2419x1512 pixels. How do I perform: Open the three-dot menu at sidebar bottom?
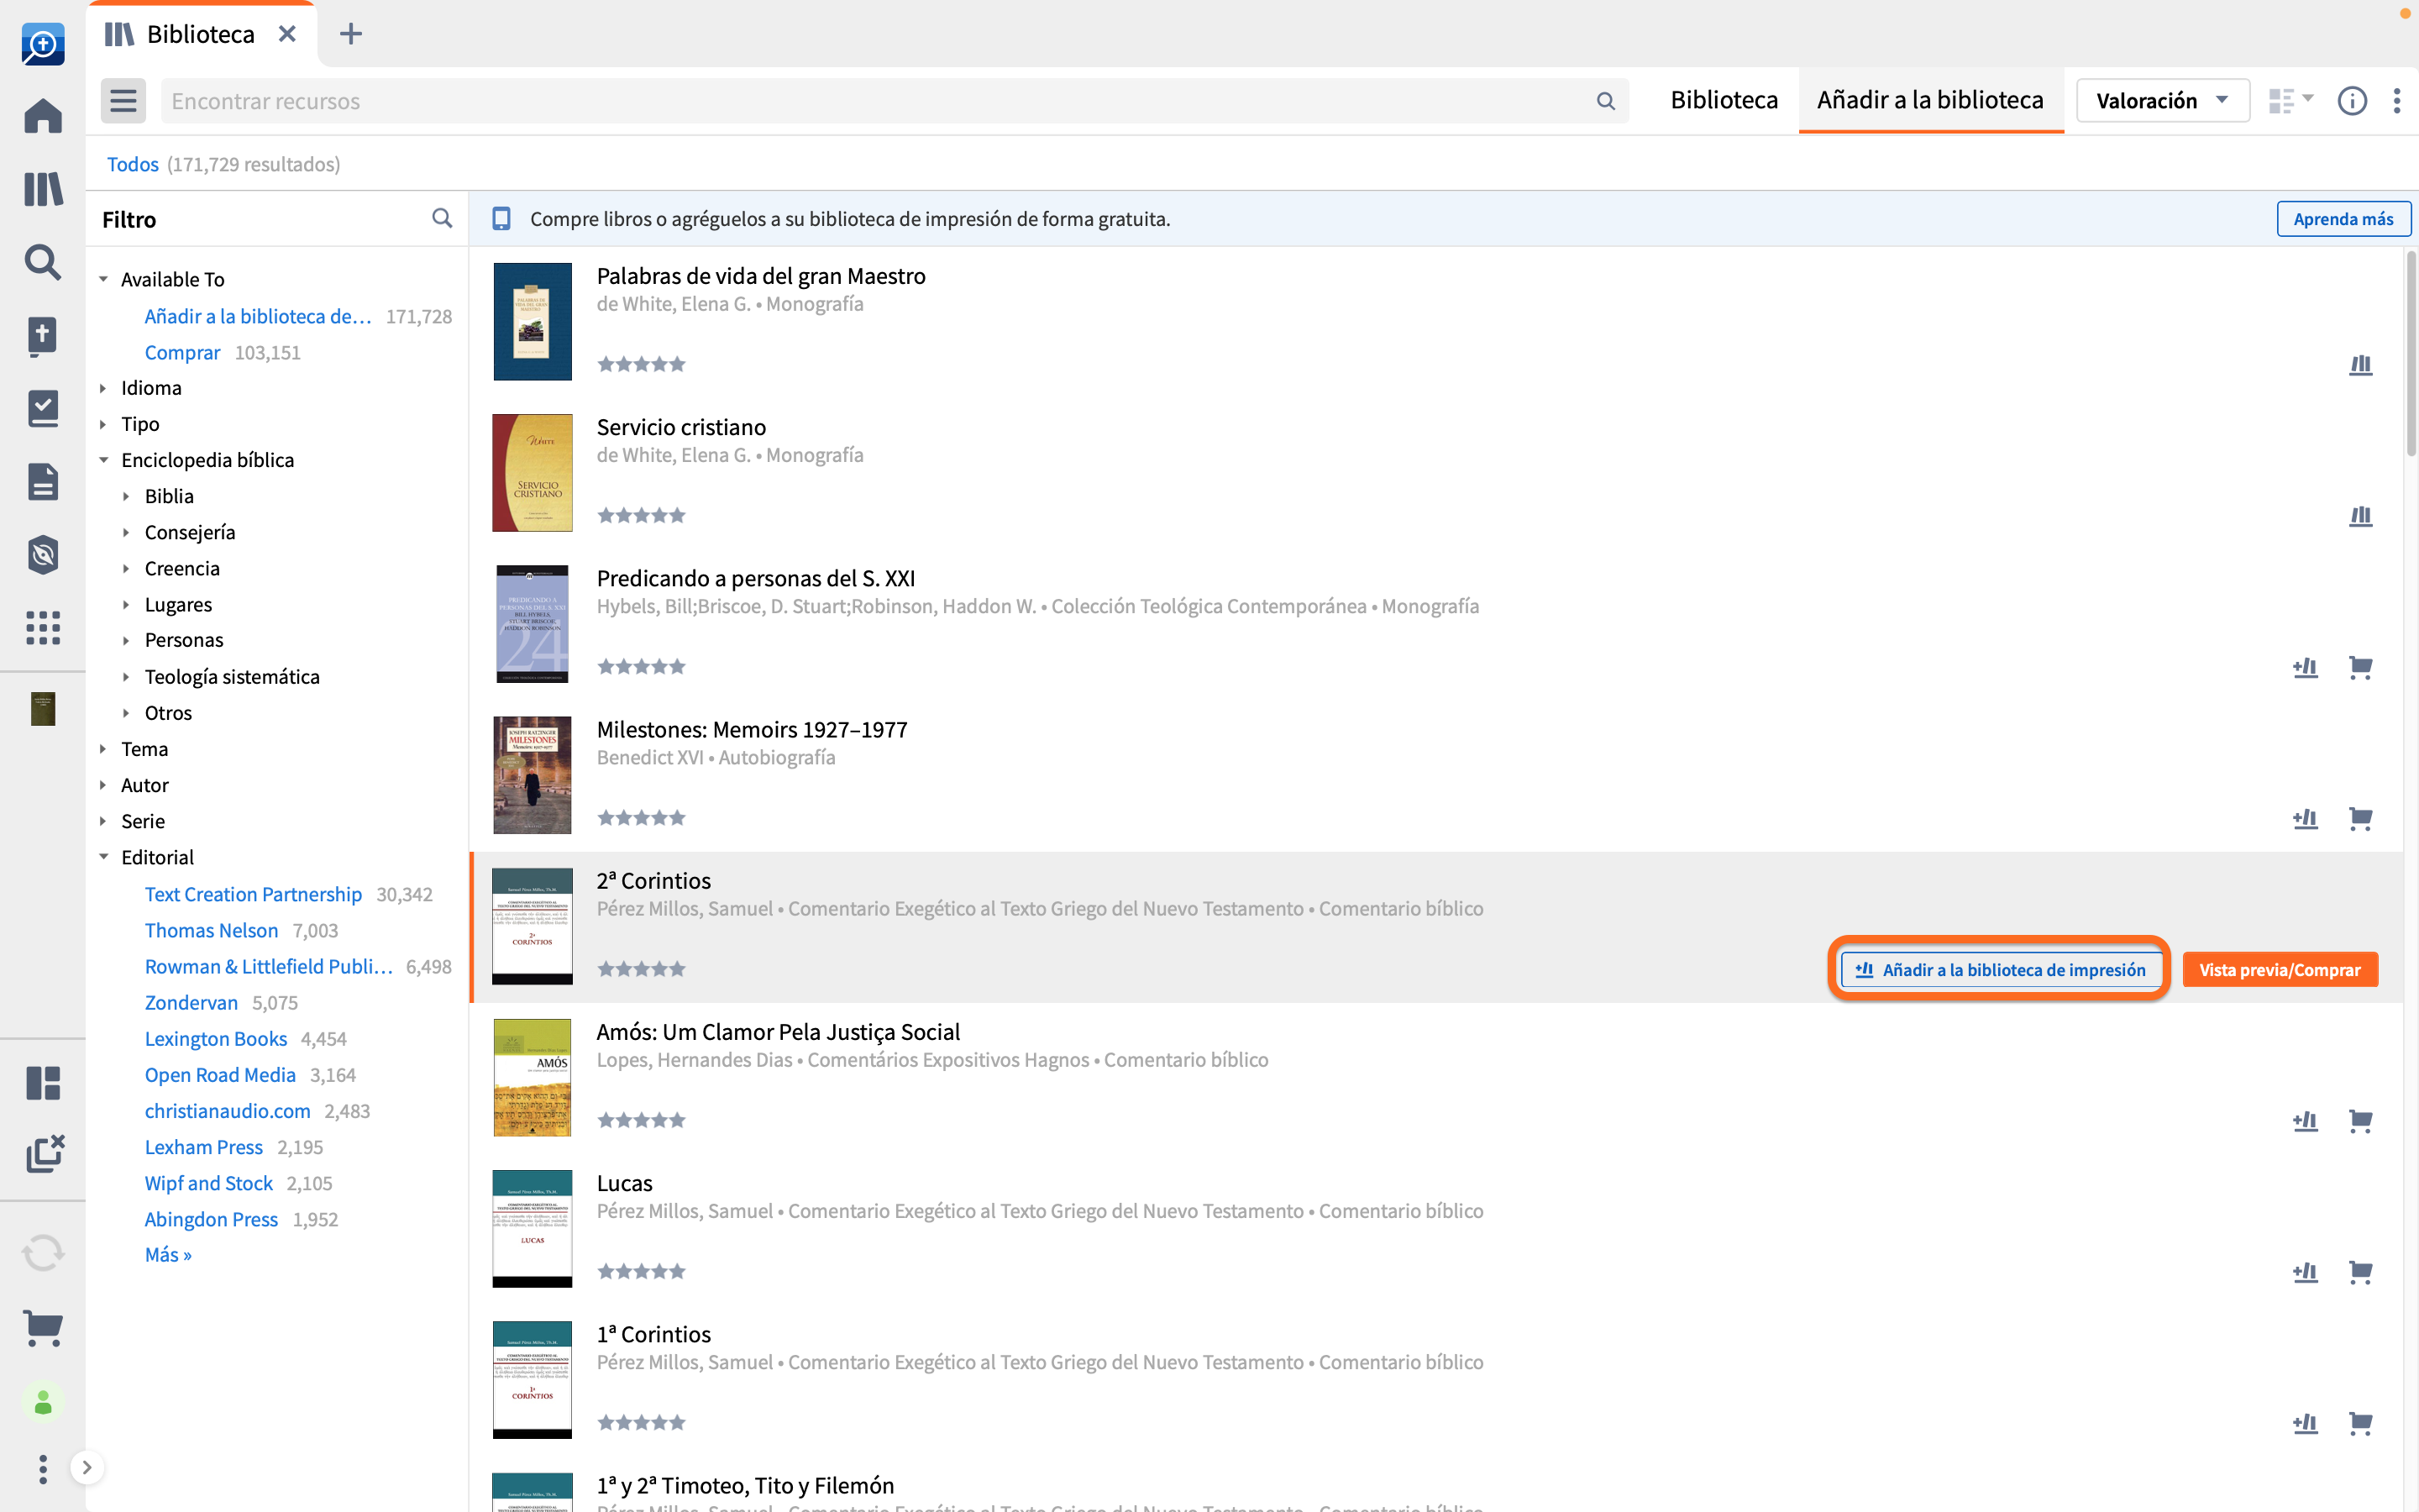[x=42, y=1468]
